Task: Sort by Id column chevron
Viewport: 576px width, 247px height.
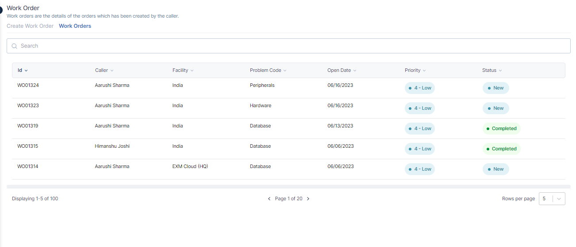Action: [x=26, y=71]
